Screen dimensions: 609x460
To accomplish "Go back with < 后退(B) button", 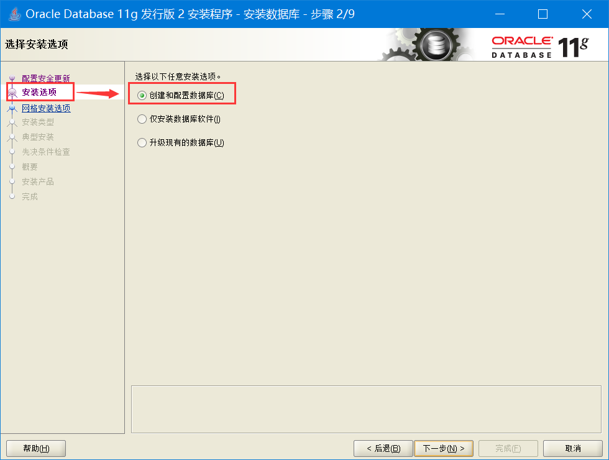I will click(x=383, y=448).
